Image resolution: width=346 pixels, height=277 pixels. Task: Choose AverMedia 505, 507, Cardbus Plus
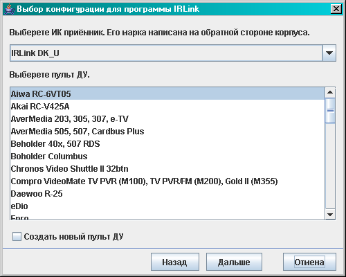pos(167,131)
